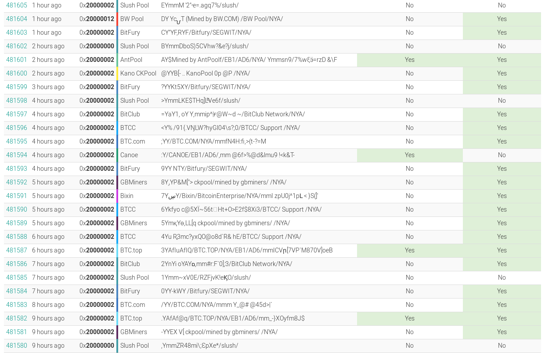Viewport: 545px width, 353px height.
Task: Click "1 hour ago" in row 481605
Action: (47, 5)
